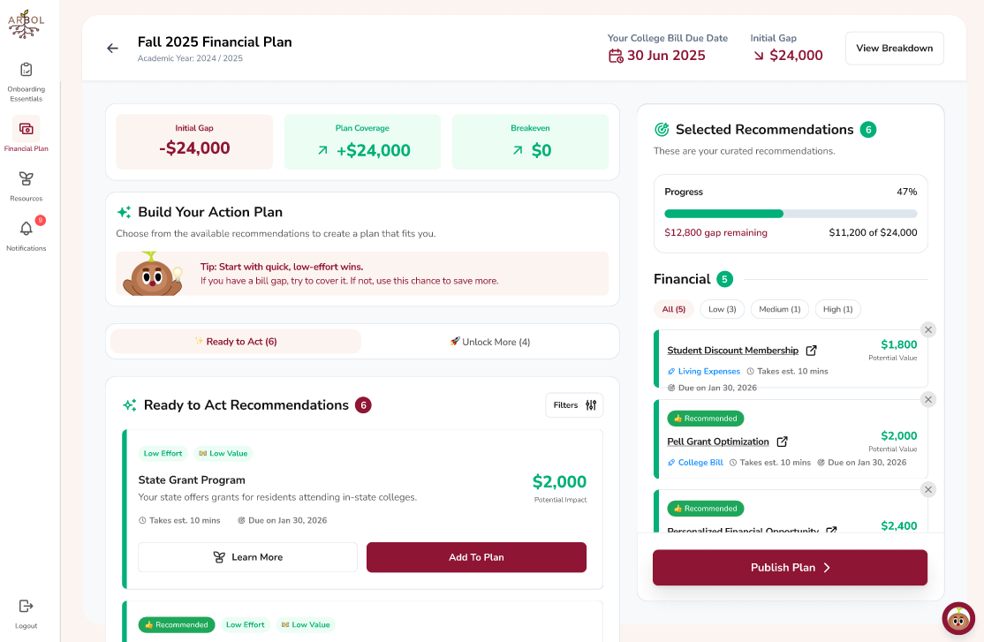This screenshot has width=984, height=642.
Task: Go back using the left arrow
Action: [x=112, y=49]
